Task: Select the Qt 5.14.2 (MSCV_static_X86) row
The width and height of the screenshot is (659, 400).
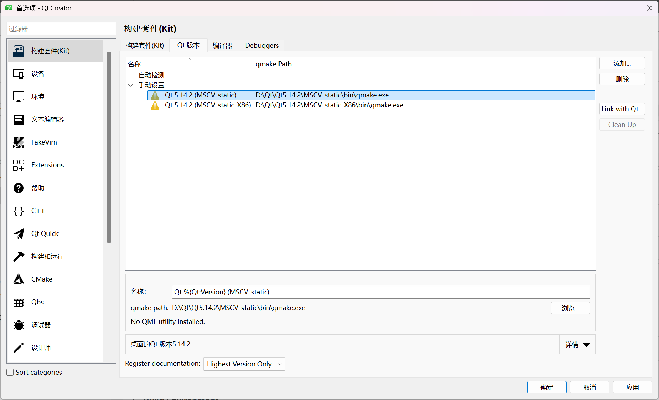Action: click(371, 105)
